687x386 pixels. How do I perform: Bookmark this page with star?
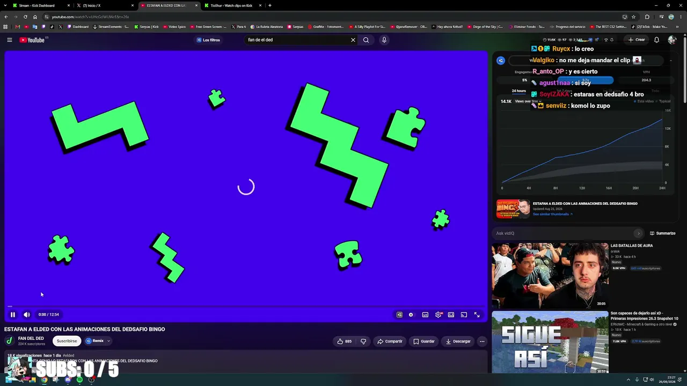[x=634, y=17]
